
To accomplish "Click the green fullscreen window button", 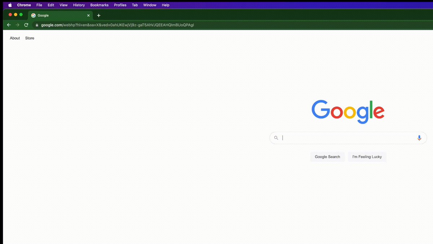I will [21, 14].
